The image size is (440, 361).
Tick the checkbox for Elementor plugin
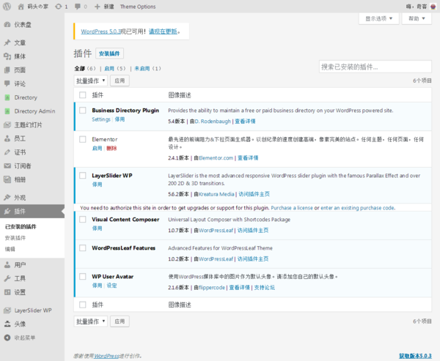coord(82,138)
